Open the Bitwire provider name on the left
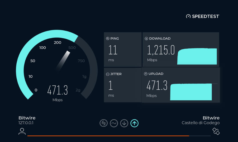Screen dimensions: 238x142 click(27, 118)
